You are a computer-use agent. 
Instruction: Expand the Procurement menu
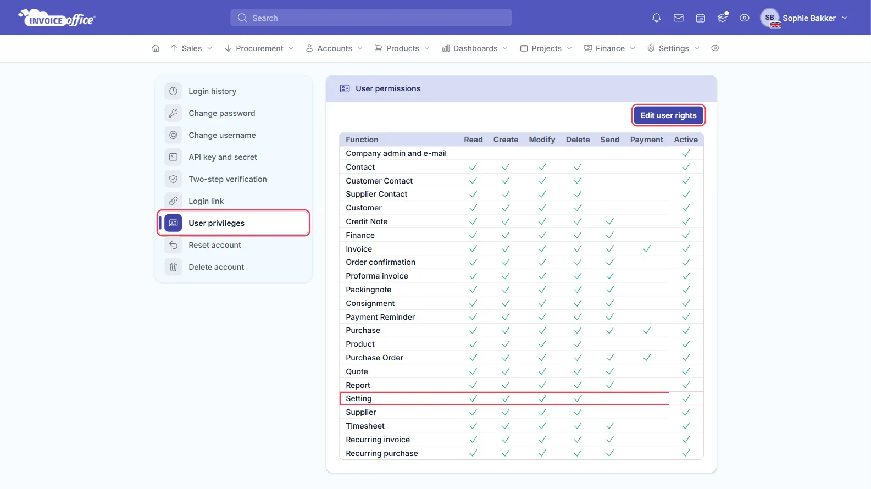tap(259, 48)
